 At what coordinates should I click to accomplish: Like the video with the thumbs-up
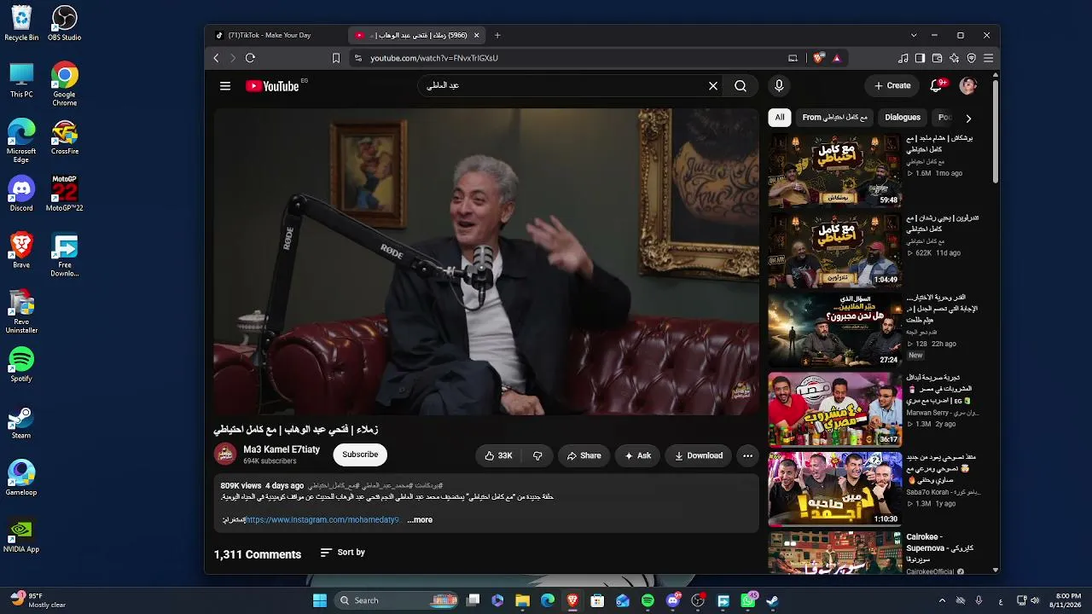[x=499, y=455]
